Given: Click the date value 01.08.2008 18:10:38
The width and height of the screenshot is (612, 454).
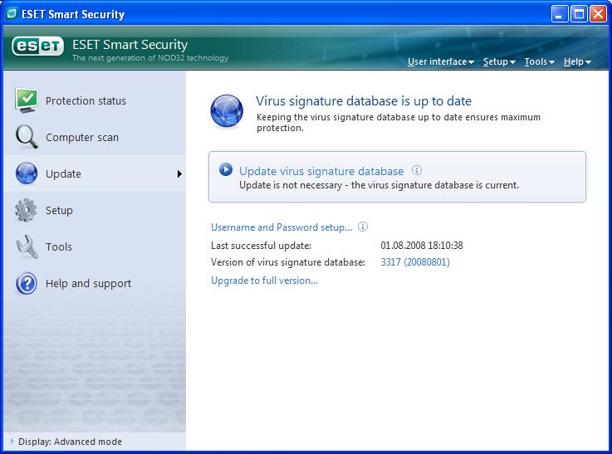Looking at the screenshot, I should pos(422,246).
